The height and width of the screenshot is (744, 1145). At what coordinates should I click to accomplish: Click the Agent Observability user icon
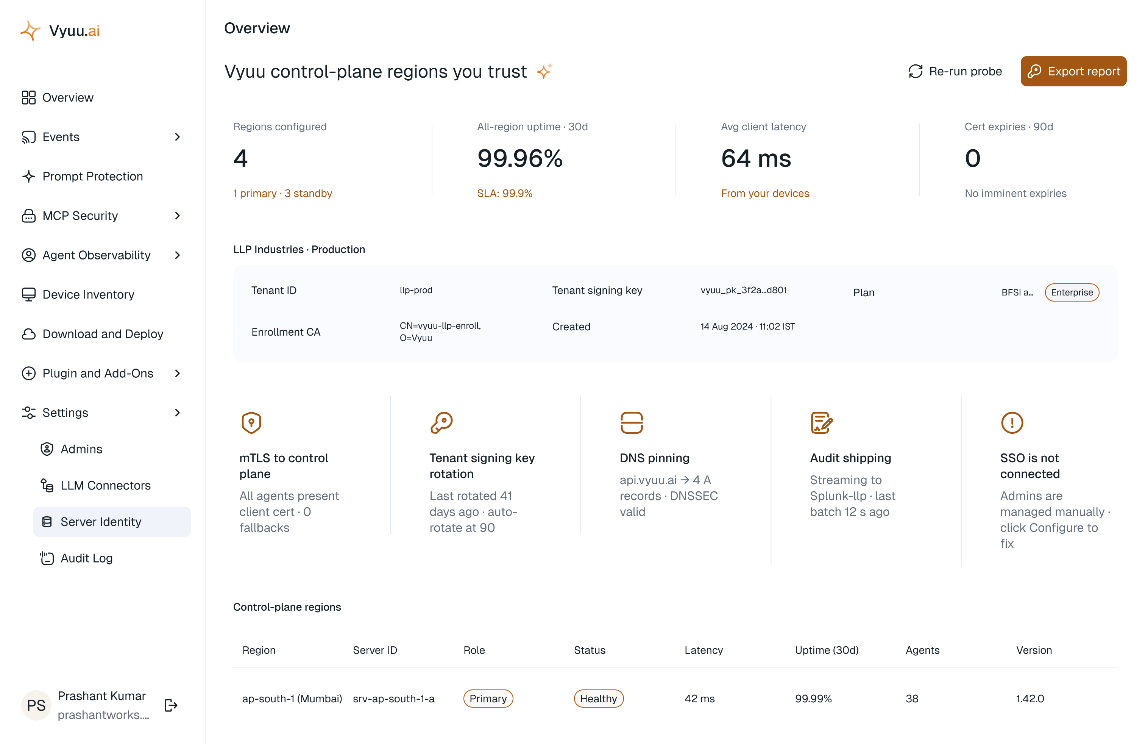(x=28, y=255)
